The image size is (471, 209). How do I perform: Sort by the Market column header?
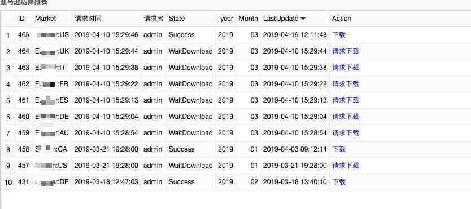click(45, 19)
